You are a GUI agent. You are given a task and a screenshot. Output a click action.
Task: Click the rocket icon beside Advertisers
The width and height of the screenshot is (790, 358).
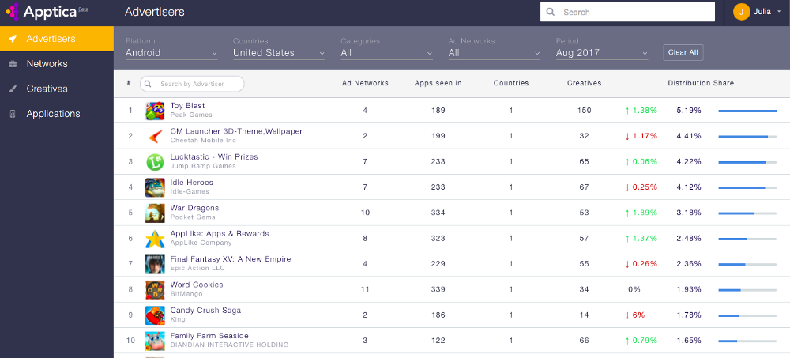point(13,39)
